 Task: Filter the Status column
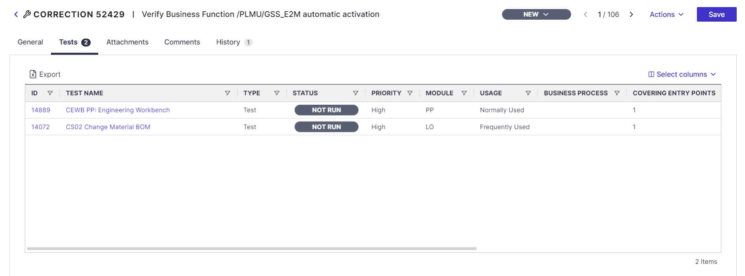(x=356, y=93)
